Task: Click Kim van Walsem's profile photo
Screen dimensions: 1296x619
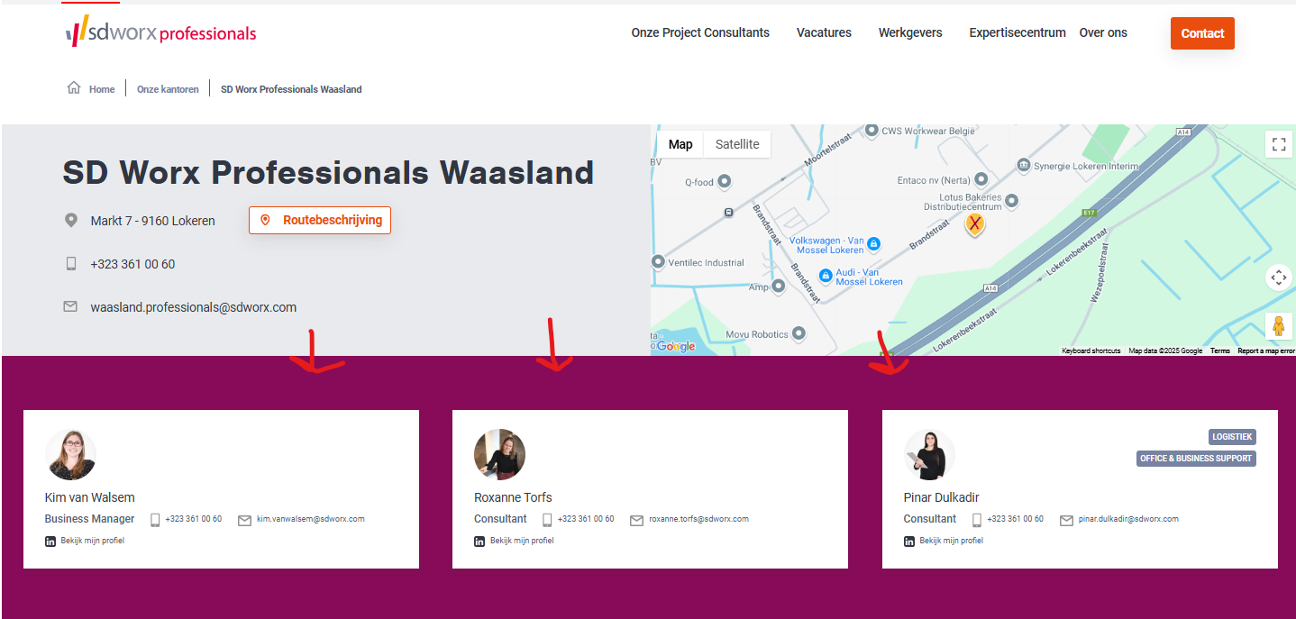Action: point(70,454)
